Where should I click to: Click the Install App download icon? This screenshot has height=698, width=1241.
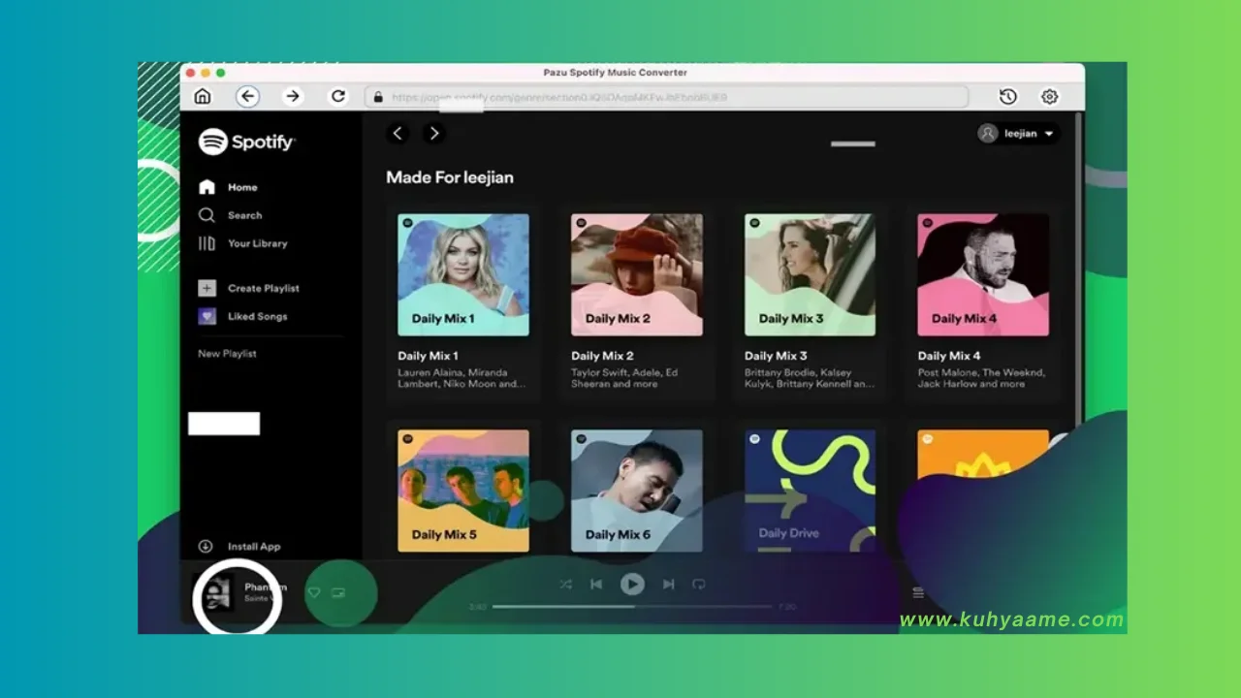point(206,547)
